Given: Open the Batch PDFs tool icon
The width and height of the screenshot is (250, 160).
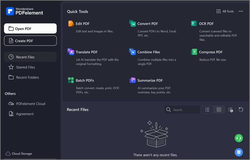Looking at the screenshot, I should point(71,80).
